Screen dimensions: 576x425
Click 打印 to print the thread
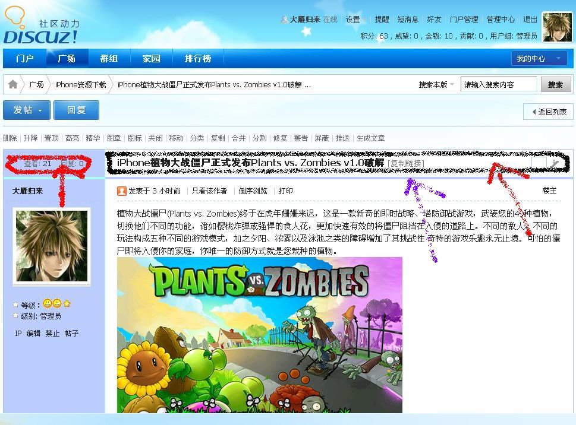pyautogui.click(x=286, y=191)
